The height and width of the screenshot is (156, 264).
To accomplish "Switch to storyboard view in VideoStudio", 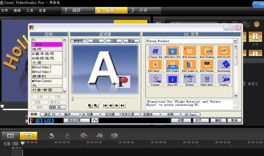I will 10,136.
